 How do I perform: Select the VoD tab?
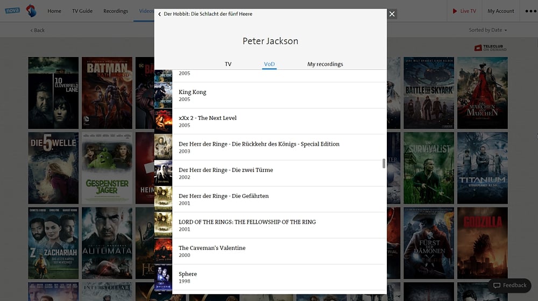[x=270, y=64]
